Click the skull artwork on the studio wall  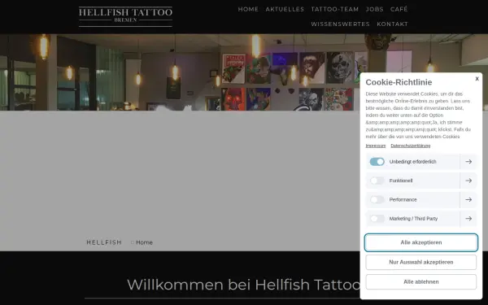coord(340,68)
